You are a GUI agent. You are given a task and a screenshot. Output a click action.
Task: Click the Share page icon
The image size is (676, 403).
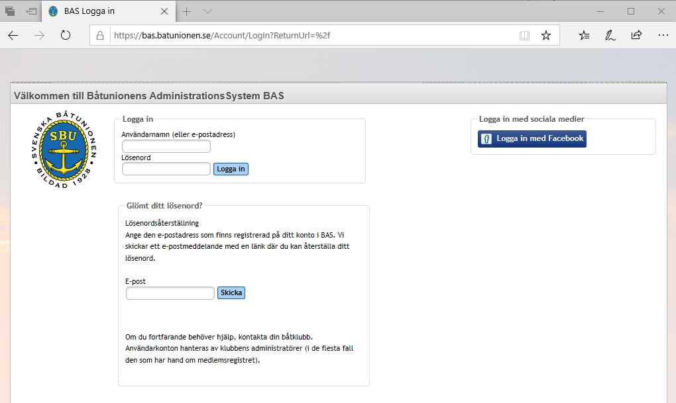[636, 35]
